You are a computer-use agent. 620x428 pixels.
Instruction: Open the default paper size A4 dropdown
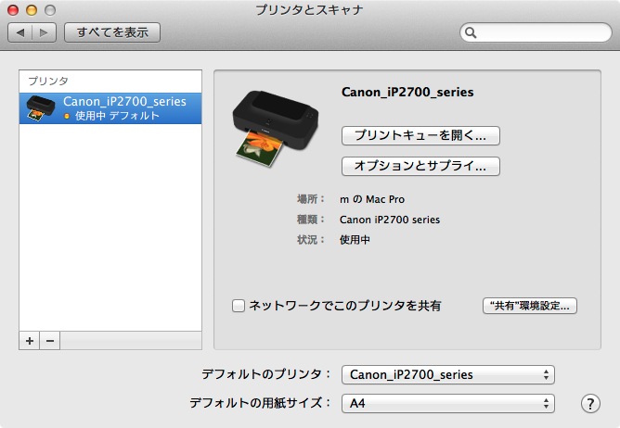447,403
